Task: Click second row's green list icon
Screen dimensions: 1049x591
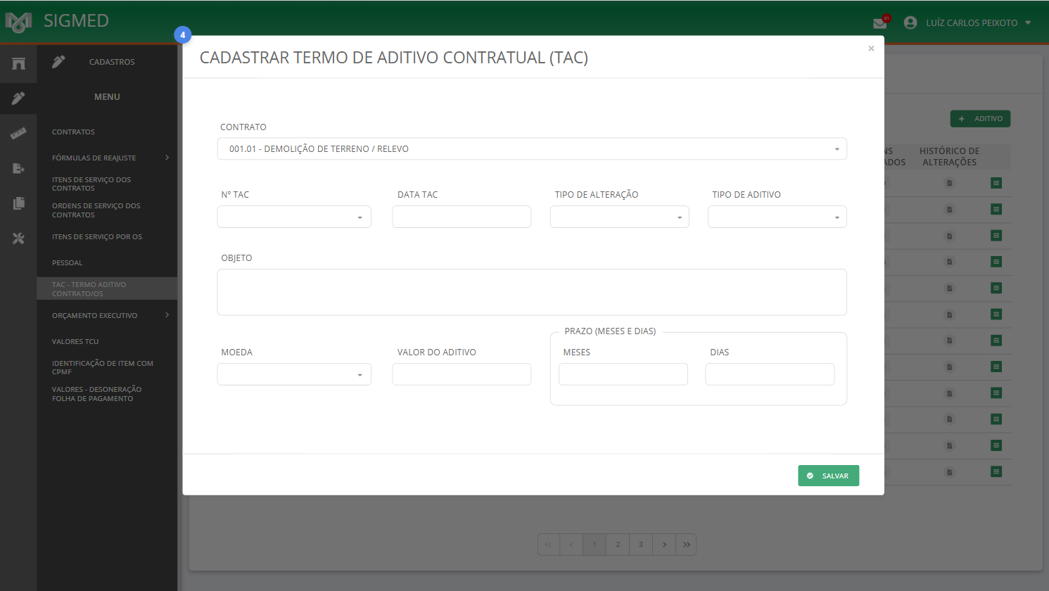Action: [x=996, y=209]
